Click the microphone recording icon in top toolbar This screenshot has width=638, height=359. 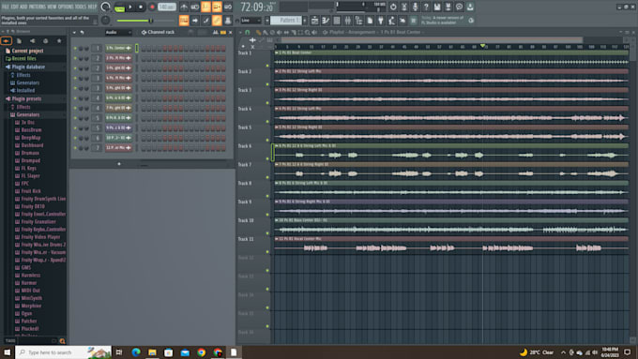point(415,7)
